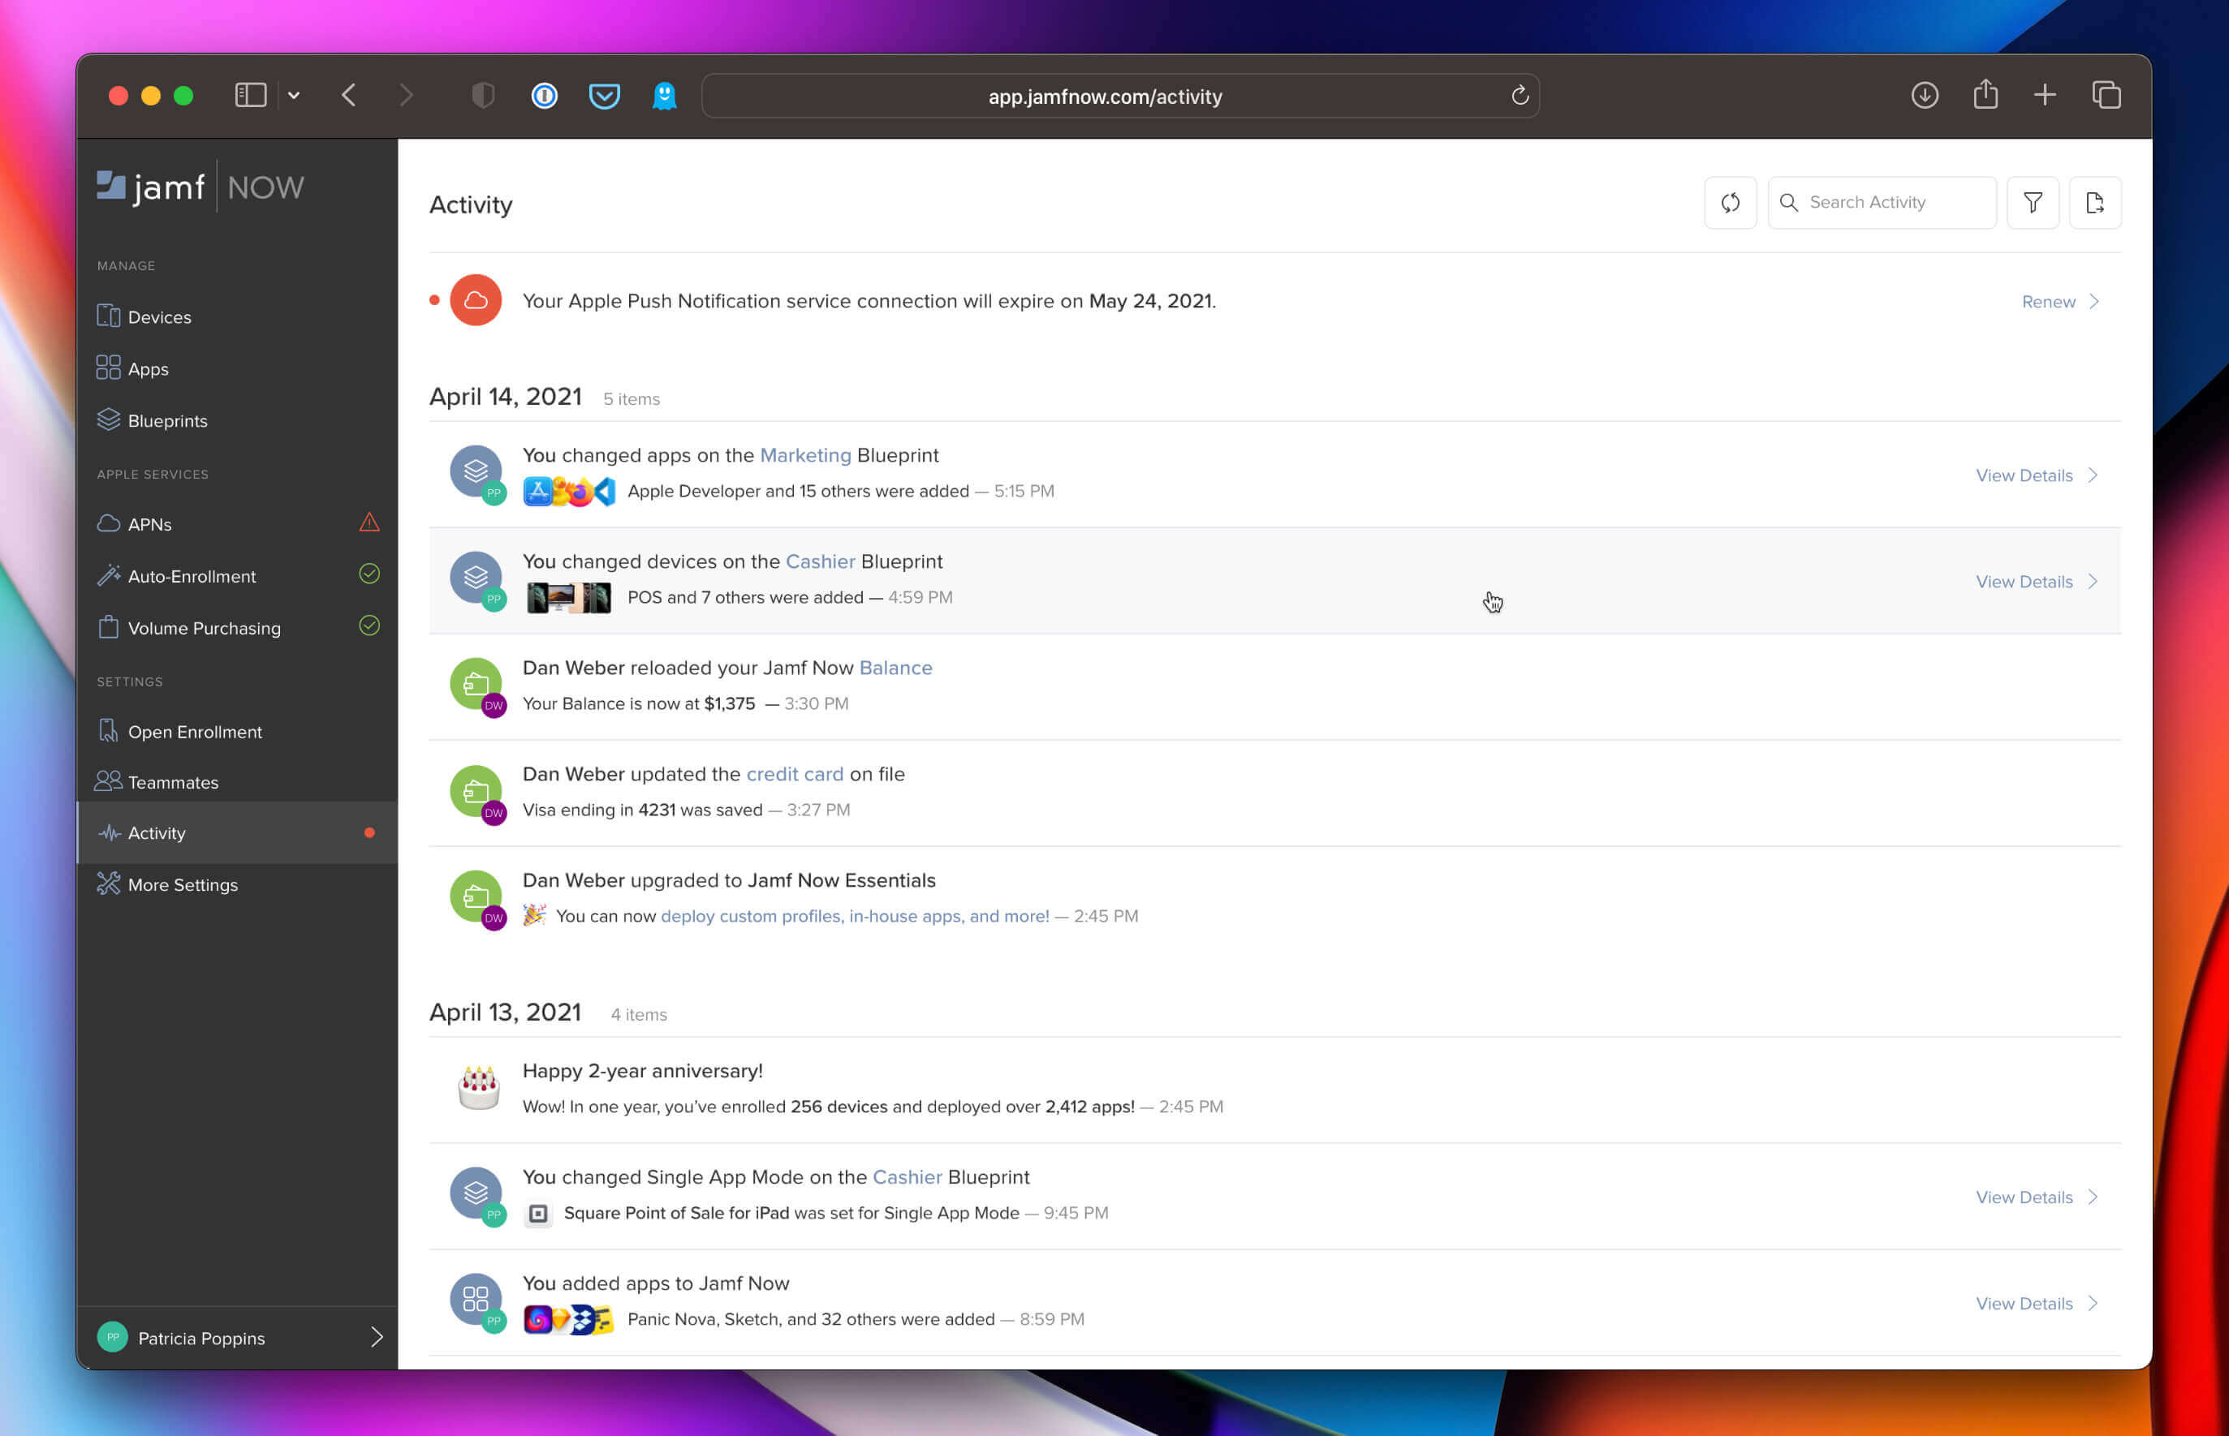Image resolution: width=2229 pixels, height=1436 pixels.
Task: Open the 1Password extension icon
Action: tap(544, 95)
